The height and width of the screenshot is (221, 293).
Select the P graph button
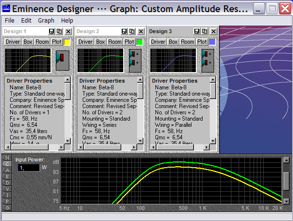coord(7,201)
